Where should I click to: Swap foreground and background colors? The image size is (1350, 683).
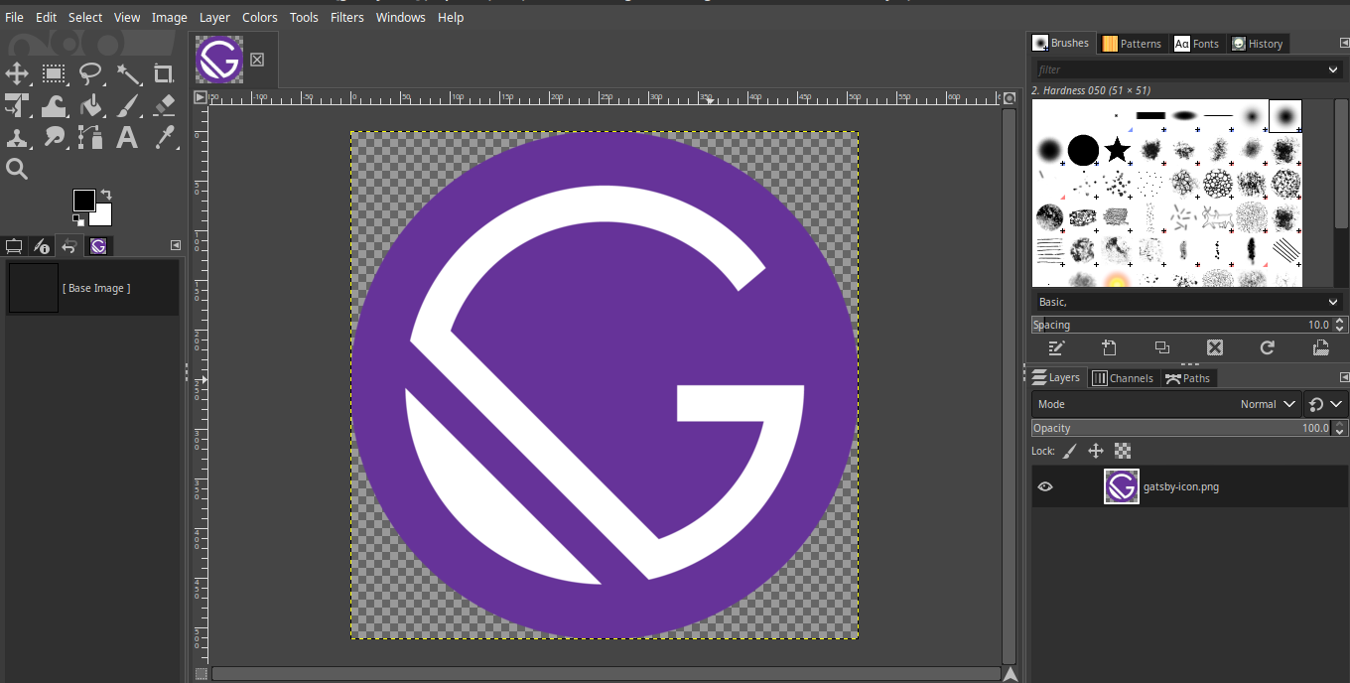point(106,196)
